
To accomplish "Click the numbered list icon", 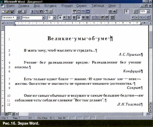I will pos(93,17).
